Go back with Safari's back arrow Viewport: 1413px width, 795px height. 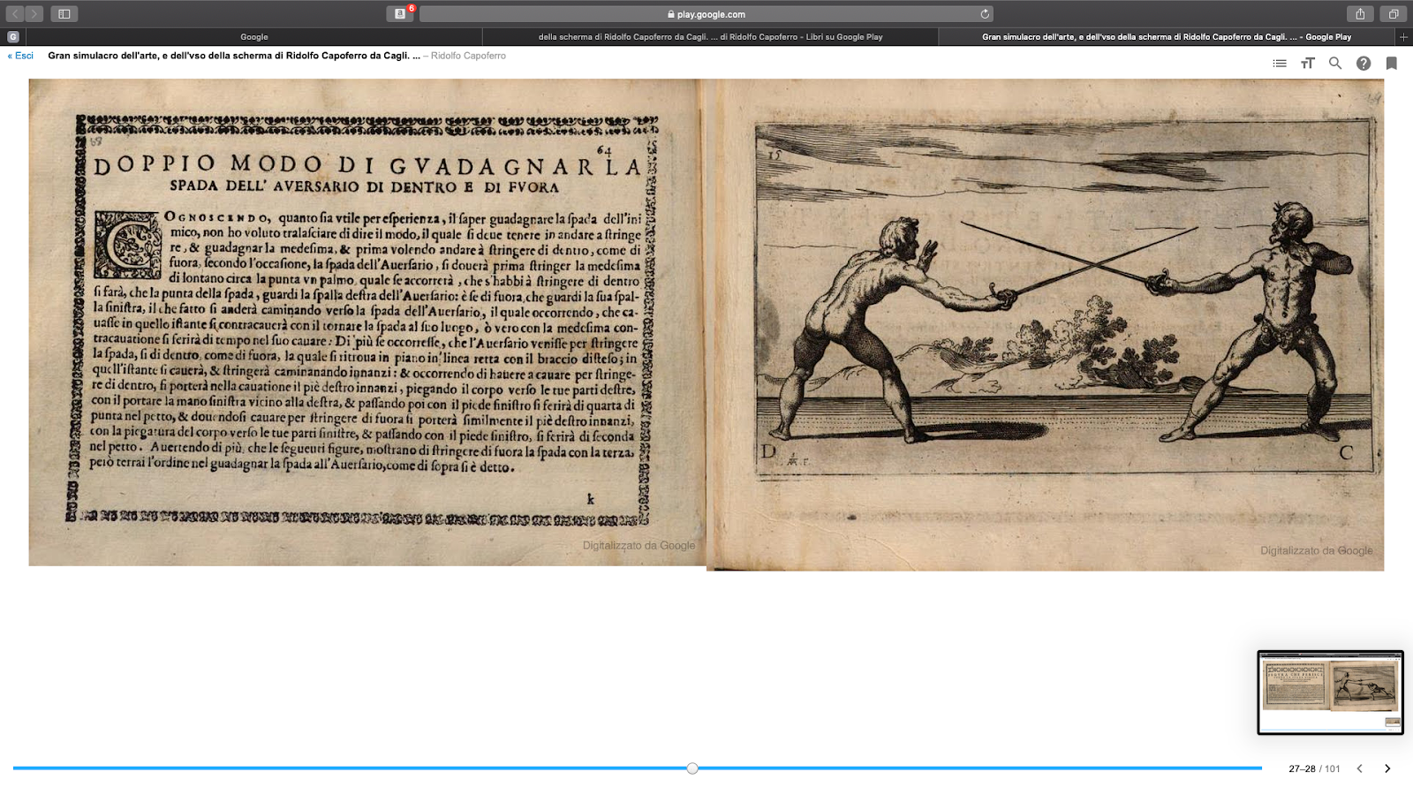coord(15,14)
